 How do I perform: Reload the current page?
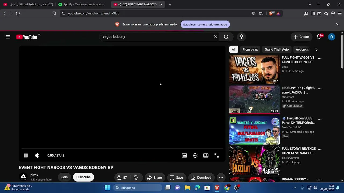18,13
